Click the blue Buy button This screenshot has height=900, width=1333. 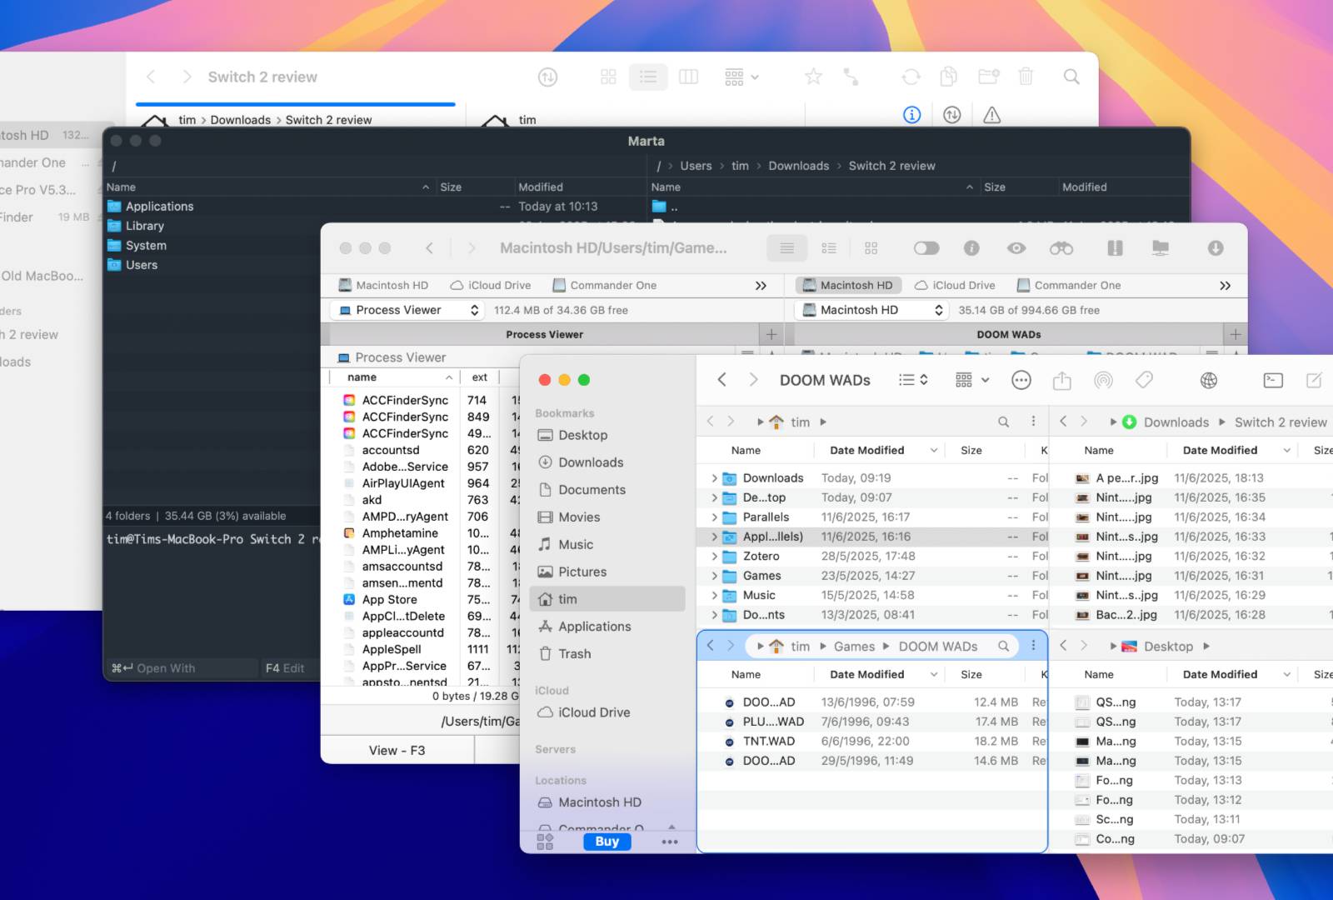[607, 842]
